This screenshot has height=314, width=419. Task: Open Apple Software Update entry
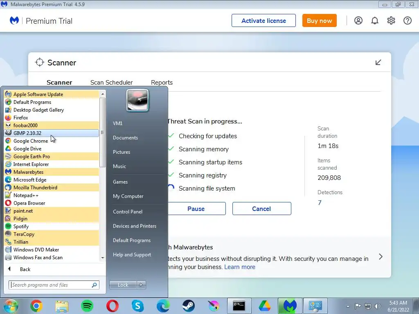tap(52, 94)
